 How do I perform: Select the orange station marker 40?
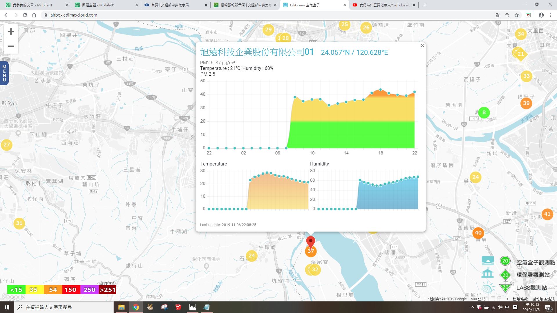[x=478, y=233]
